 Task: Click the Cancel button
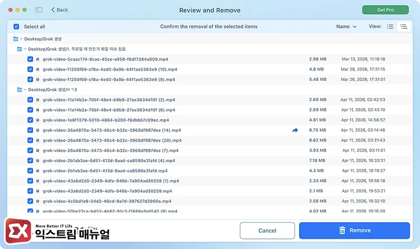267,231
